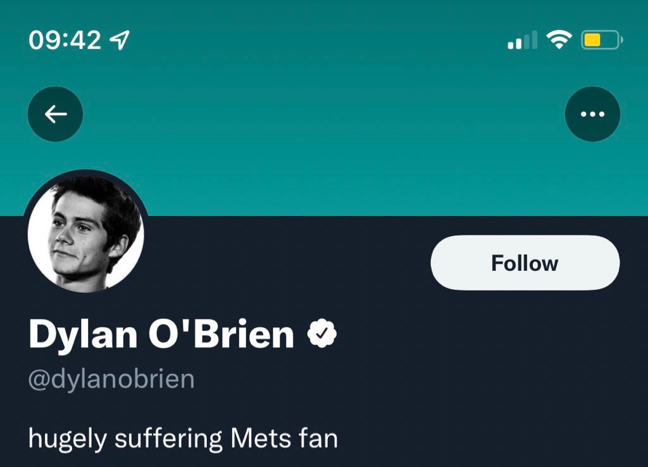Tap the back arrow button
The width and height of the screenshot is (648, 467).
pos(56,114)
